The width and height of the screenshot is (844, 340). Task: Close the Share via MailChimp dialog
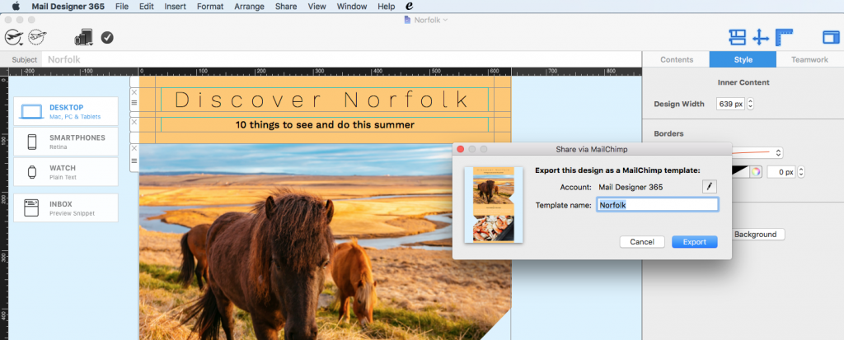pyautogui.click(x=460, y=149)
